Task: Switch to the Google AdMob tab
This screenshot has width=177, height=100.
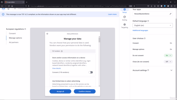Action: click(14, 2)
